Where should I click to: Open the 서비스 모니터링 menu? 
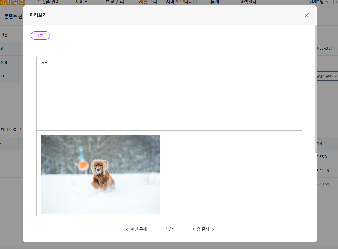click(x=181, y=2)
